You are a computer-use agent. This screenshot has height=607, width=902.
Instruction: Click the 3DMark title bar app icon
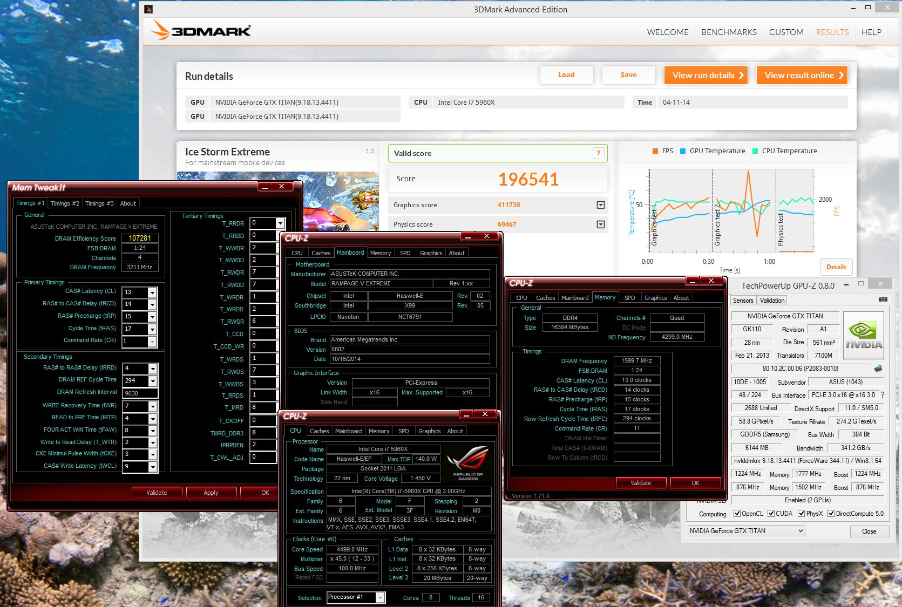148,9
